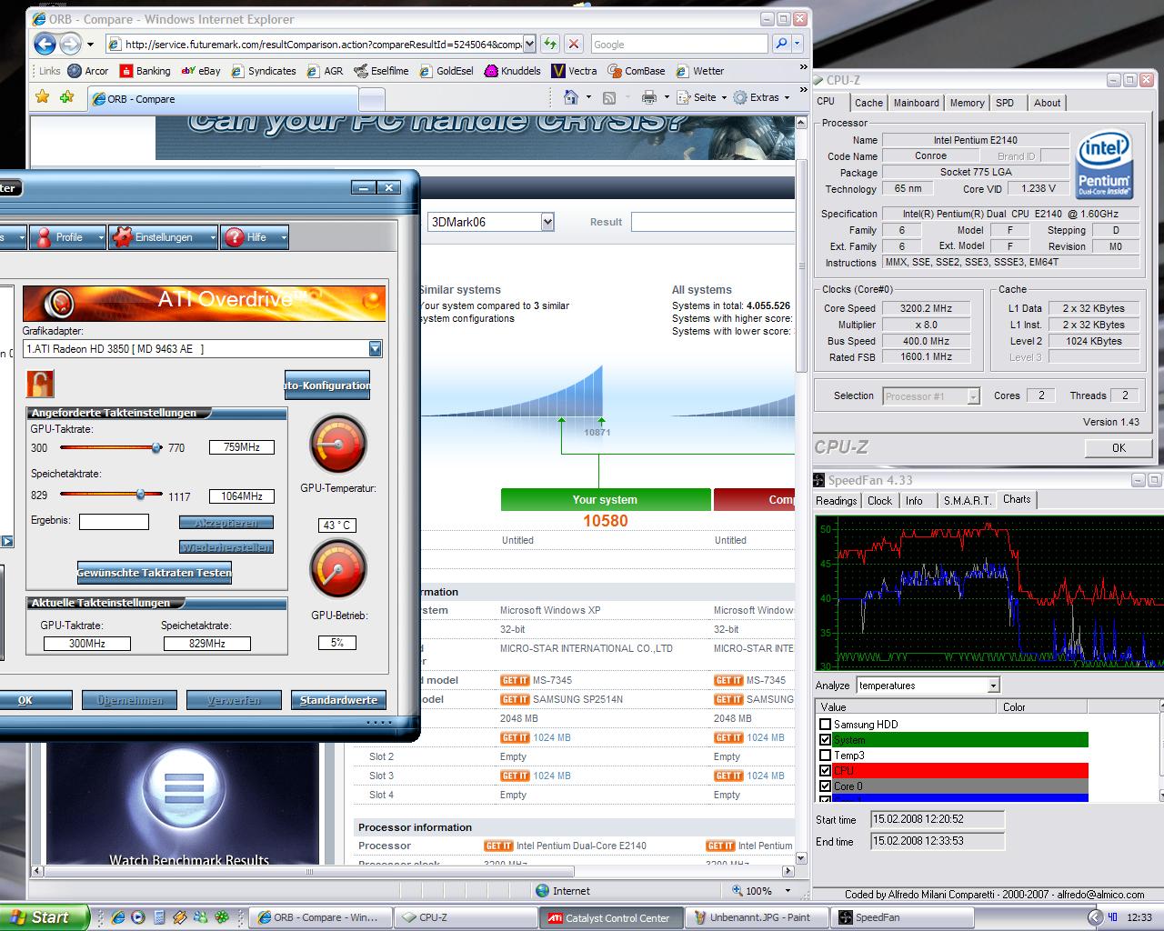Switch to the Cache tab in CPU-Z
The width and height of the screenshot is (1164, 931).
[868, 103]
